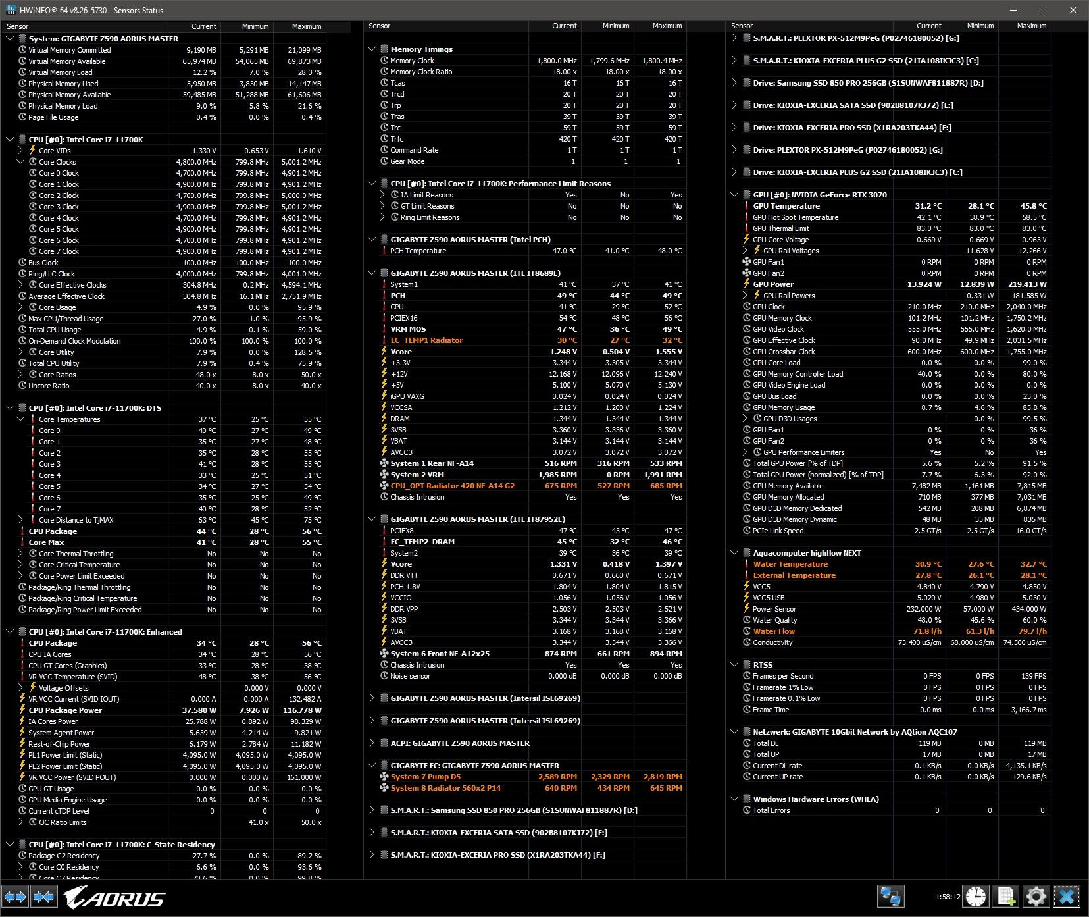Collapse Aquacomputer highflow NEXT group
1089x917 pixels.
(x=734, y=553)
